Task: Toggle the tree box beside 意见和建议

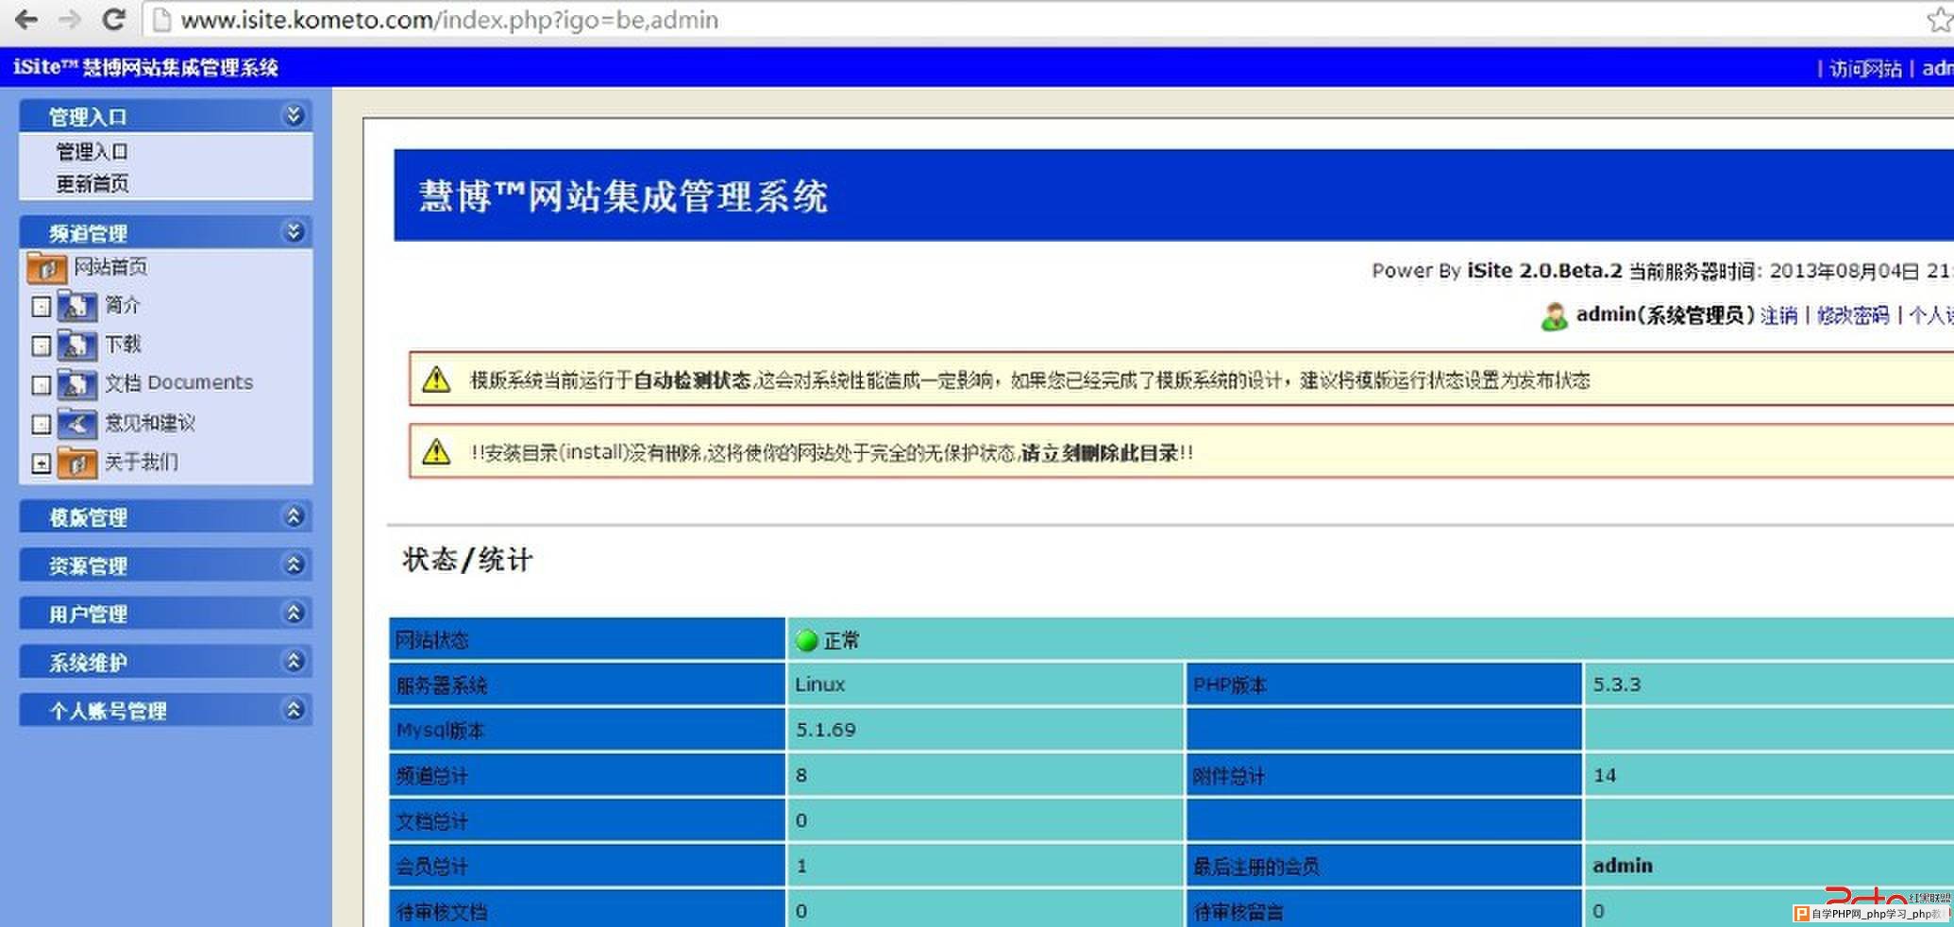Action: (x=41, y=425)
